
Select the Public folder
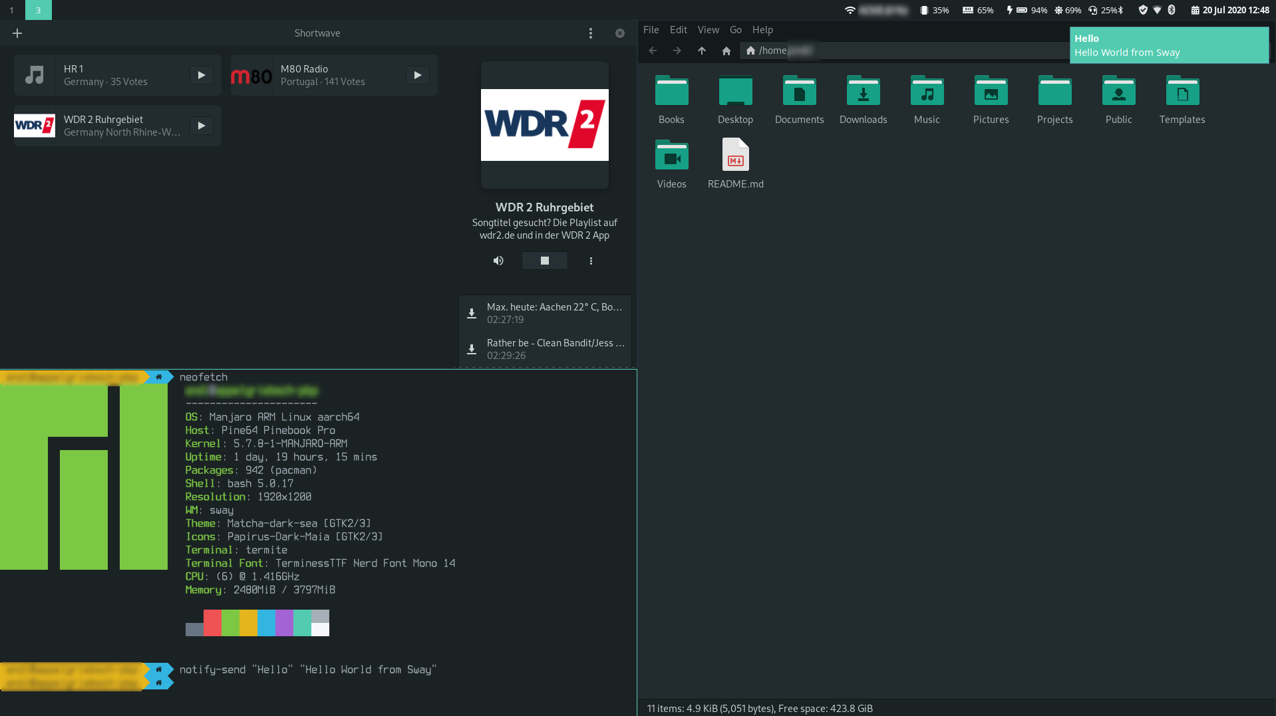pos(1119,100)
